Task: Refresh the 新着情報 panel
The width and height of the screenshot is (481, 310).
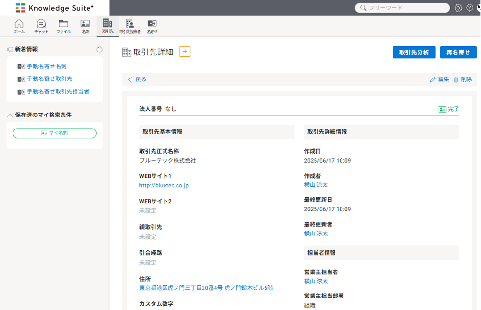Action: click(100, 49)
